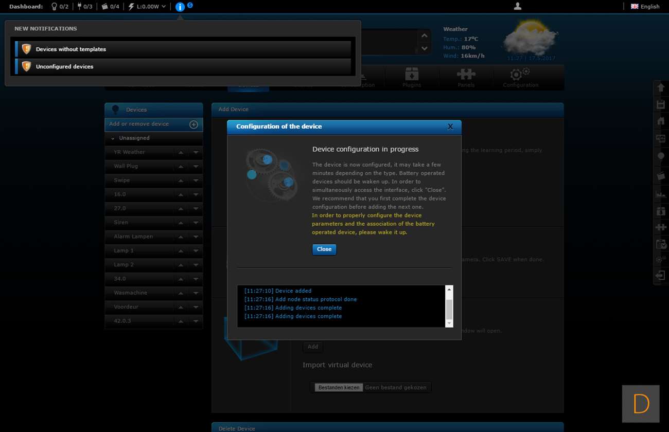Screen dimensions: 669x432
Task: Open the English language selector
Action: 645,7
